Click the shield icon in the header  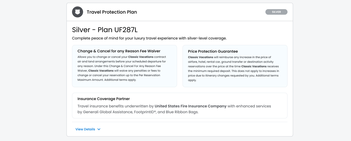pyautogui.click(x=78, y=12)
